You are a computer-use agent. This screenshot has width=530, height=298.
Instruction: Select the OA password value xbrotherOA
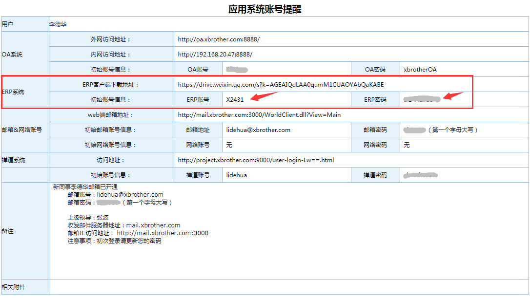tap(420, 70)
